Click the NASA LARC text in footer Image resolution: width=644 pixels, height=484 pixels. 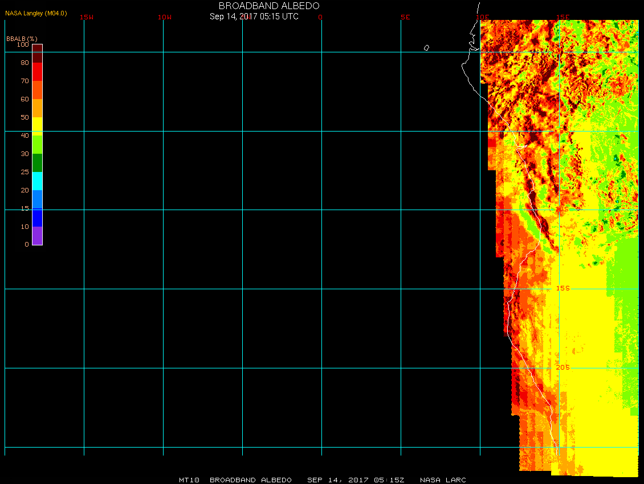[443, 480]
